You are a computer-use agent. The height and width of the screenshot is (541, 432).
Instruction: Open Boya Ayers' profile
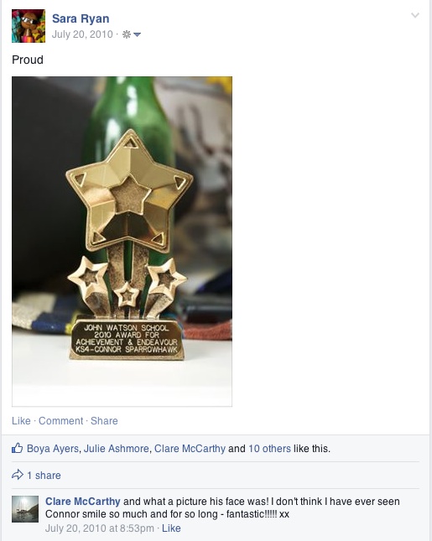[x=53, y=449]
